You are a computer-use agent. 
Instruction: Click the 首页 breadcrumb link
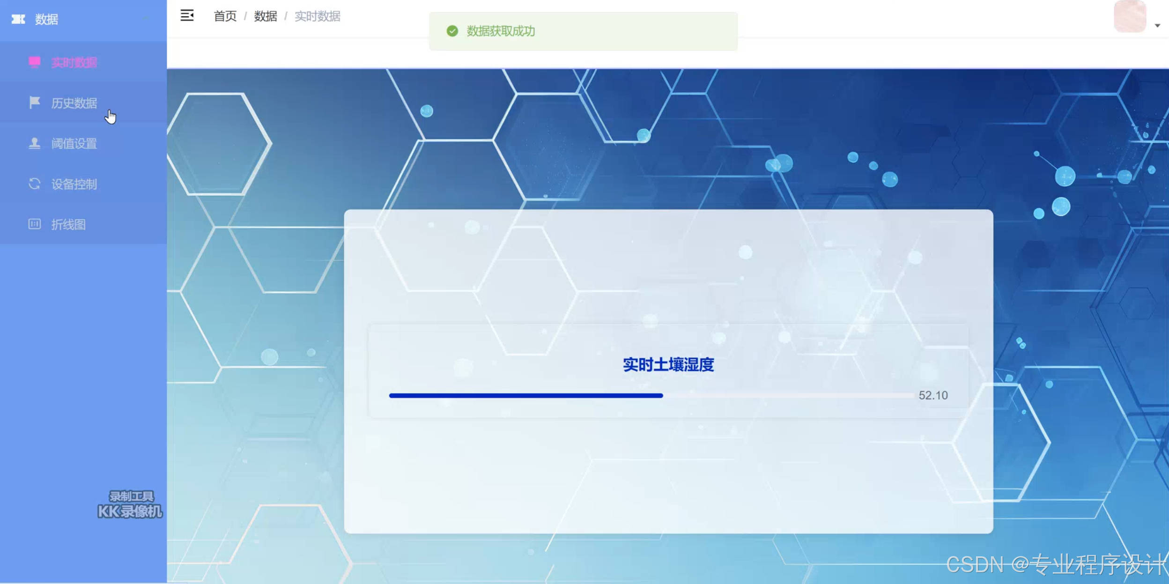click(x=225, y=16)
